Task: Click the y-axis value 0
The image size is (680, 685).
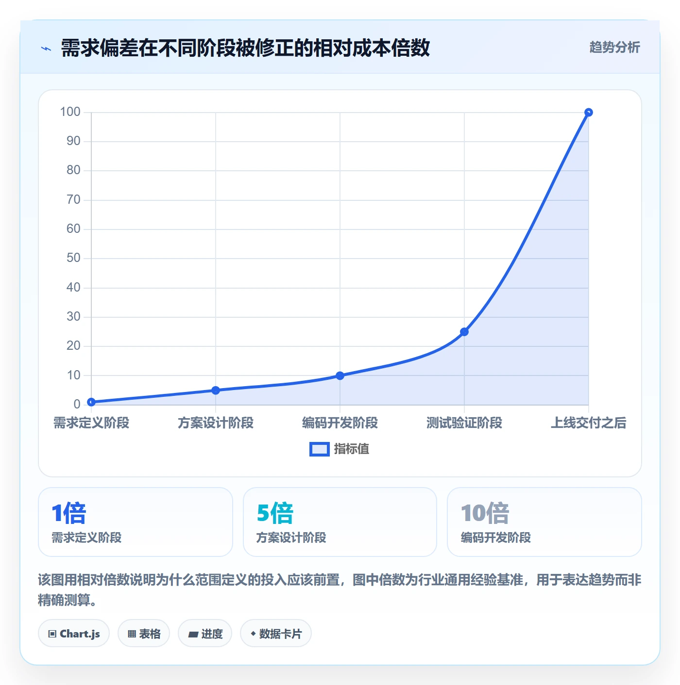Action: coord(77,404)
